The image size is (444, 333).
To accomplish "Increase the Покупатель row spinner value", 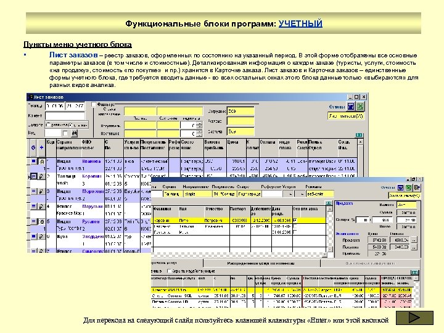I will (x=199, y=123).
